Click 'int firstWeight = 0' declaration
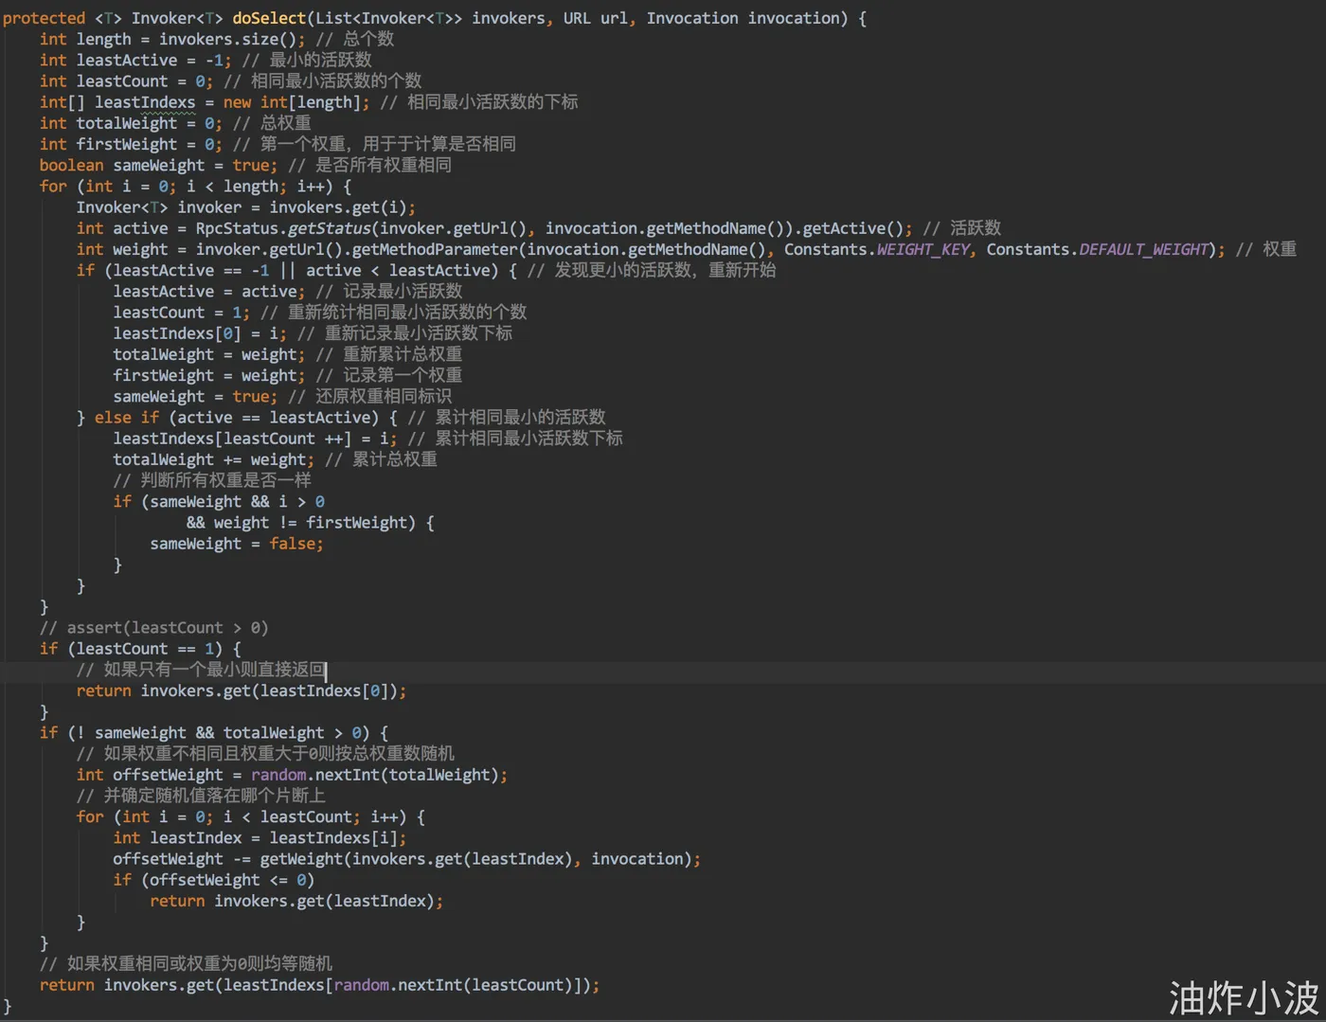This screenshot has width=1326, height=1022. tap(131, 144)
